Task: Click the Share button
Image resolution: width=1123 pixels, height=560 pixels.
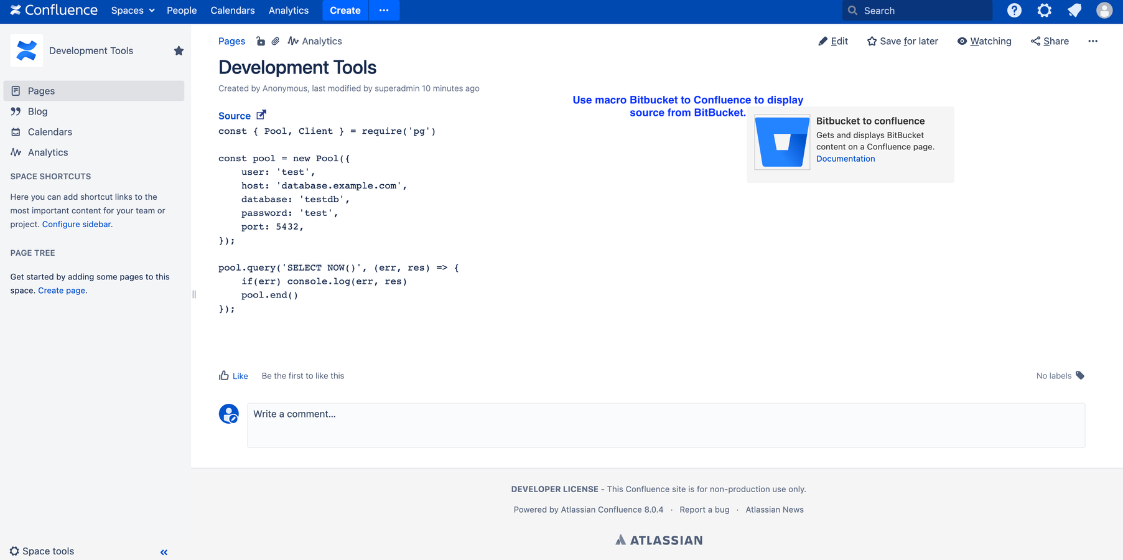Action: tap(1050, 41)
